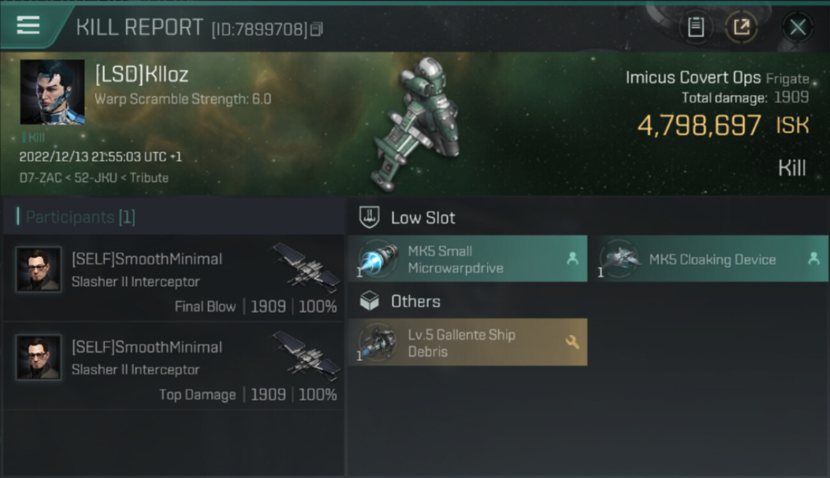
Task: Open Final Blow participant SmoothMinimal portrait
Action: 39,270
